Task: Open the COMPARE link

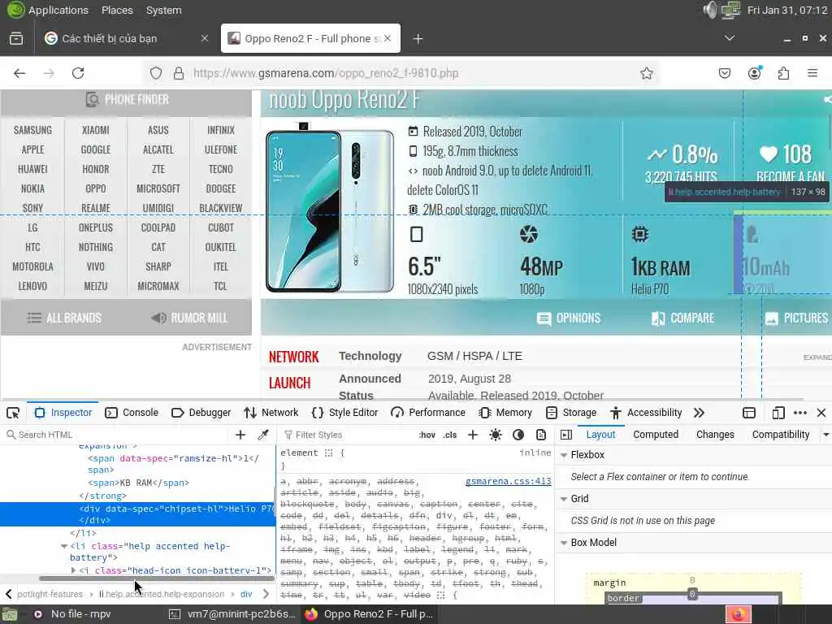Action: click(x=682, y=318)
